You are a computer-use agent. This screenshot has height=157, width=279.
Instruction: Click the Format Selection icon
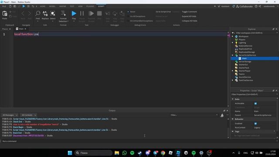point(63,14)
